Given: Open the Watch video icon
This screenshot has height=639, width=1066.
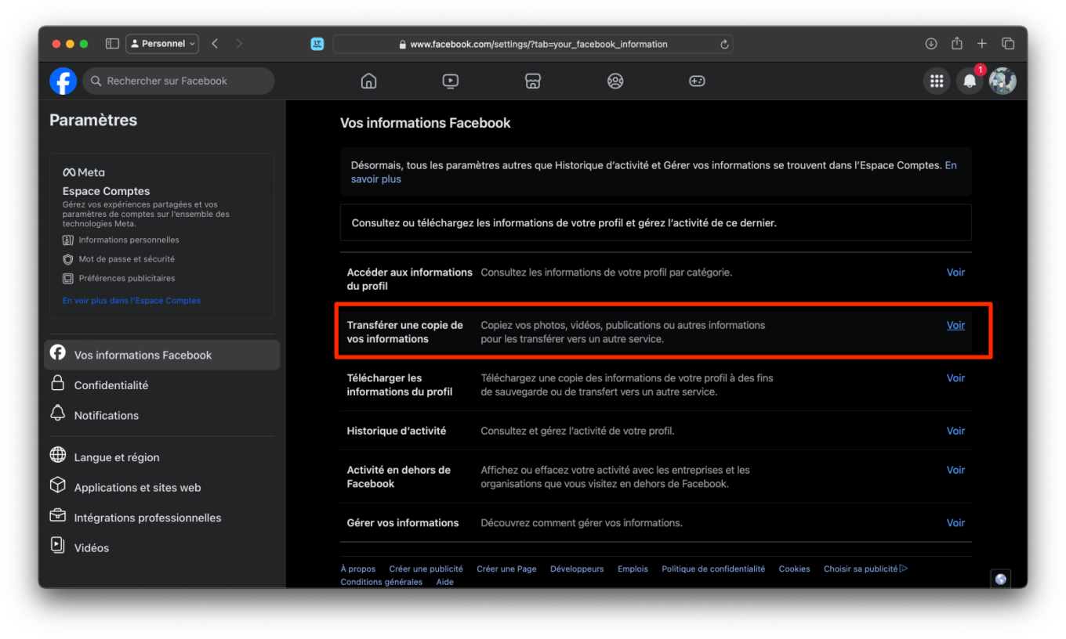Looking at the screenshot, I should pyautogui.click(x=451, y=81).
